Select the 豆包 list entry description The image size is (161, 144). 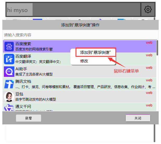tap(36, 99)
